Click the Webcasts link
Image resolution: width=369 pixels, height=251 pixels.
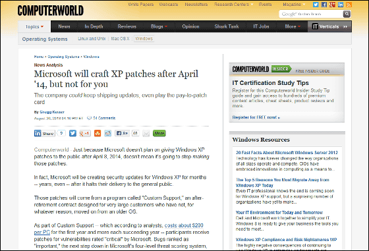click(169, 5)
